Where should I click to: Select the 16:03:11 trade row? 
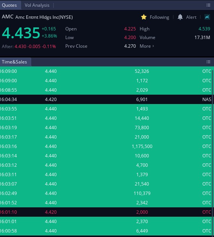click(106, 174)
